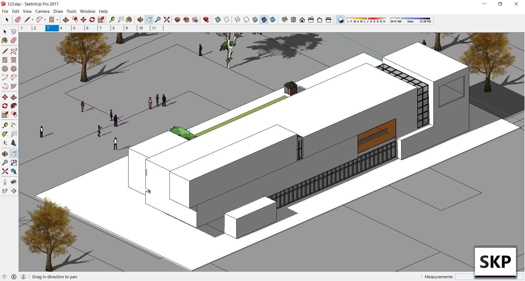The image size is (525, 281).
Task: Open the Camera menu
Action: (x=42, y=11)
